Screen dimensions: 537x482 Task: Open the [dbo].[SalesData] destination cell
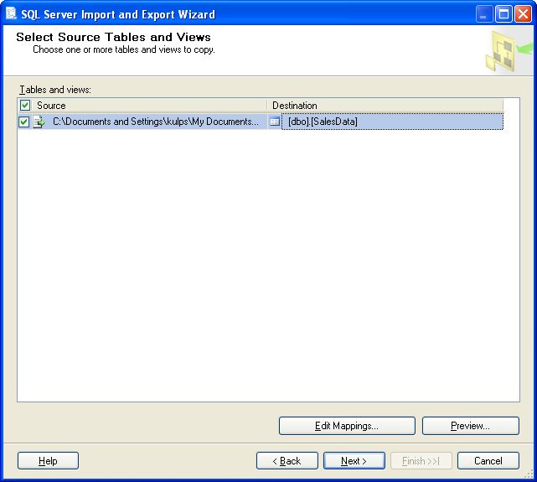click(x=392, y=122)
